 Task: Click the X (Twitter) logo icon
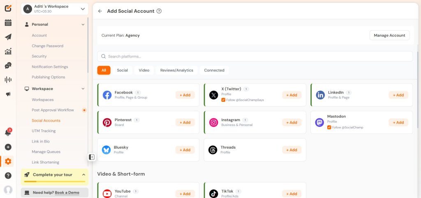(213, 95)
